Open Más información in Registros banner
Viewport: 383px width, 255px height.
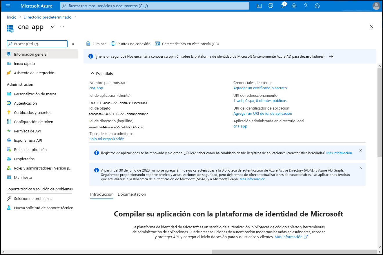click(339, 153)
